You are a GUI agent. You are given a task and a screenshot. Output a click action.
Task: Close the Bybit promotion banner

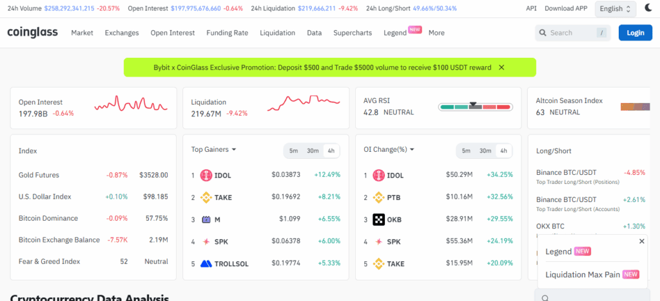tap(501, 67)
